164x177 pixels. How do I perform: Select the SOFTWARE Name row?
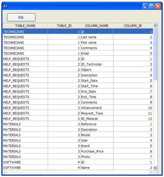point(78,167)
